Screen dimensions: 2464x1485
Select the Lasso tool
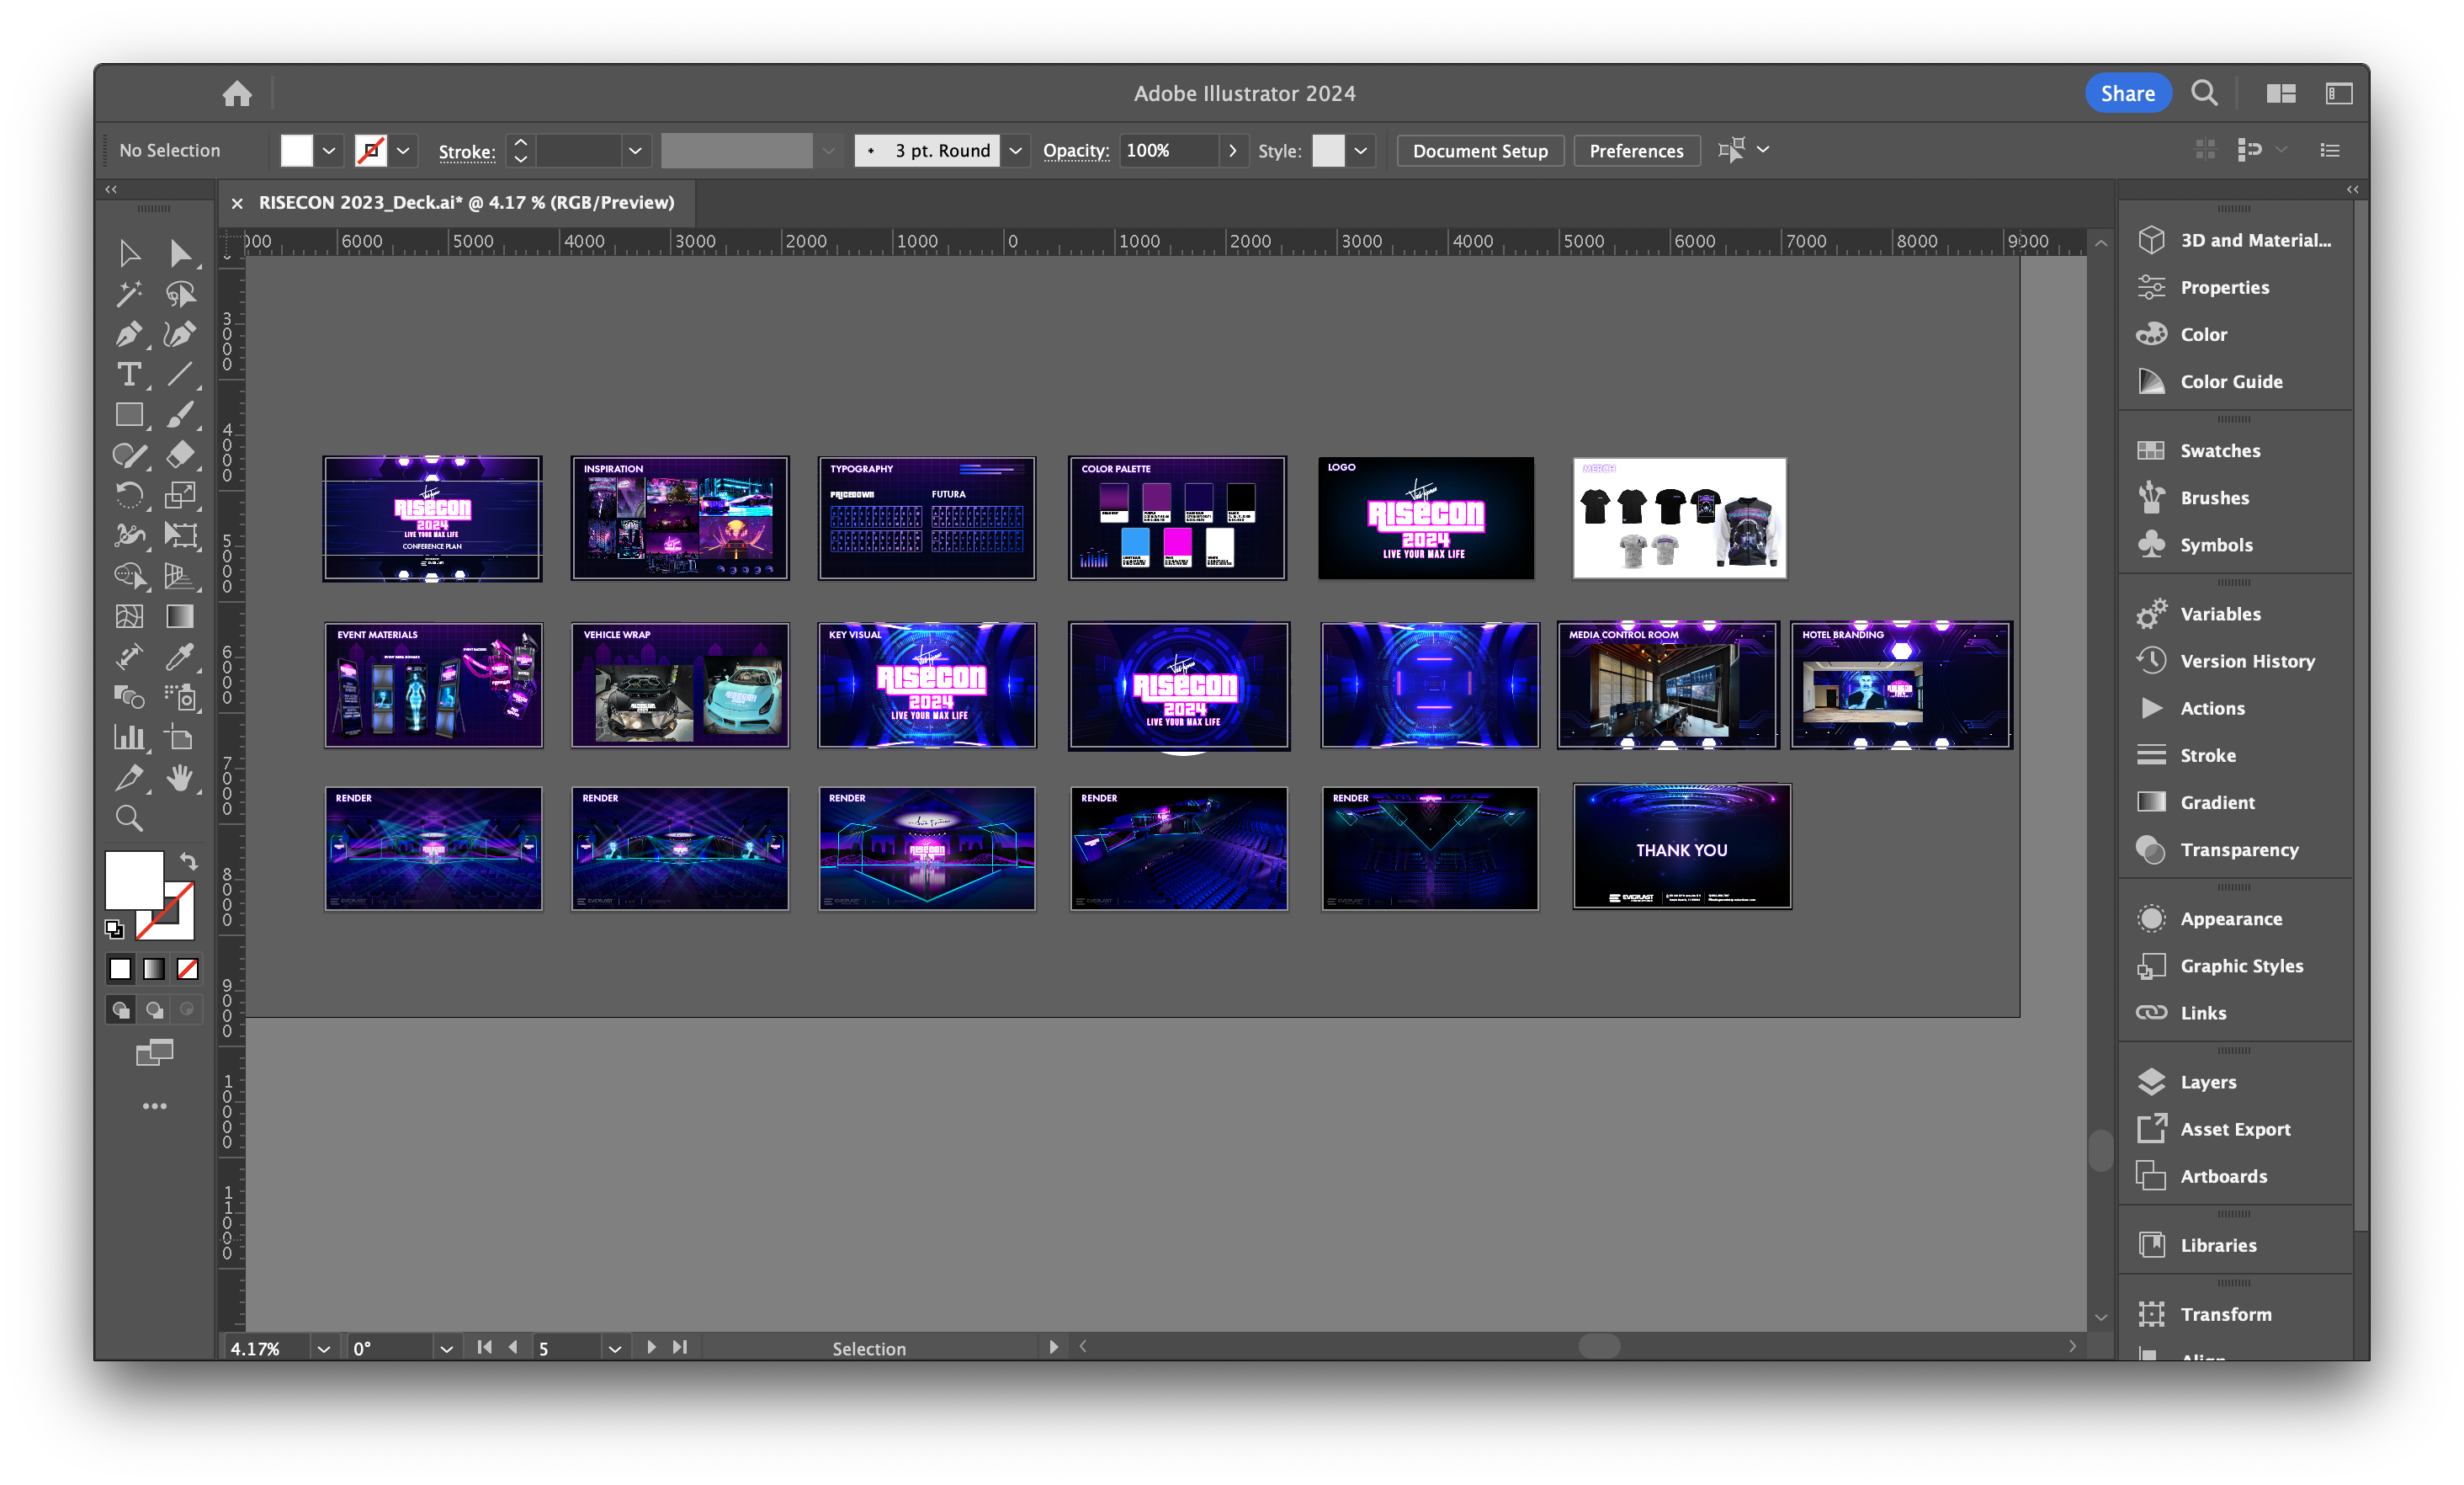pos(180,294)
